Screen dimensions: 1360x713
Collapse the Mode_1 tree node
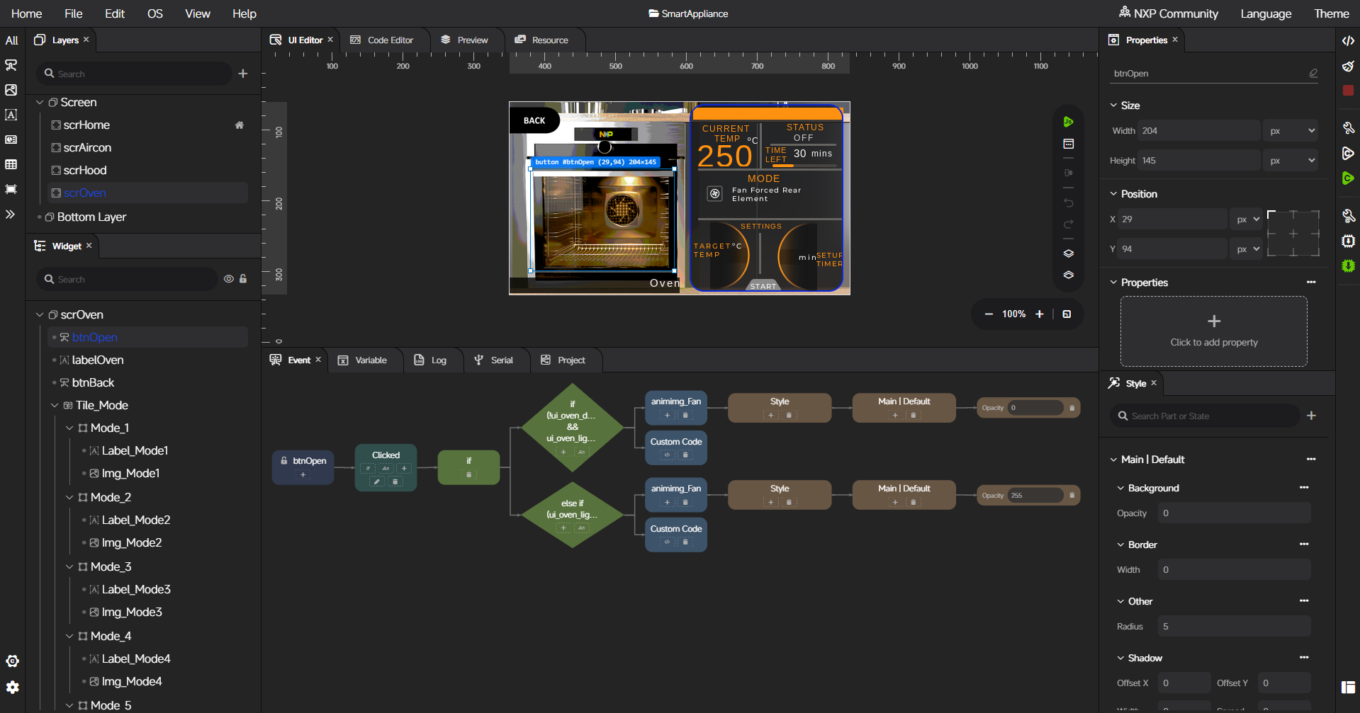(x=69, y=428)
